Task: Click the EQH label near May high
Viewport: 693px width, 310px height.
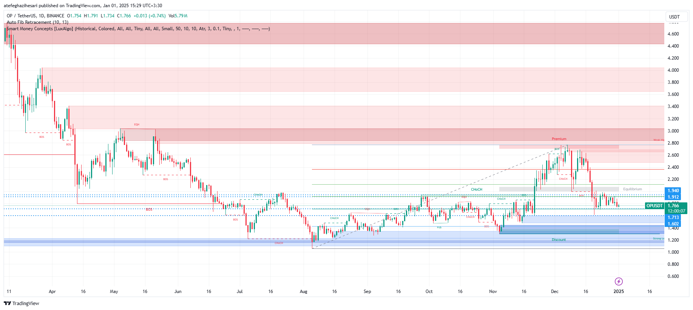Action: (x=137, y=125)
